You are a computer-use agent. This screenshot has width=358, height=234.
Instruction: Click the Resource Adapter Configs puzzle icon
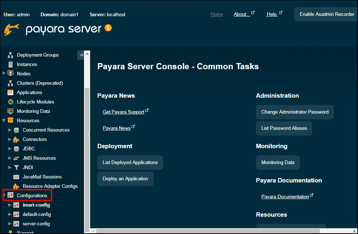[x=16, y=186]
